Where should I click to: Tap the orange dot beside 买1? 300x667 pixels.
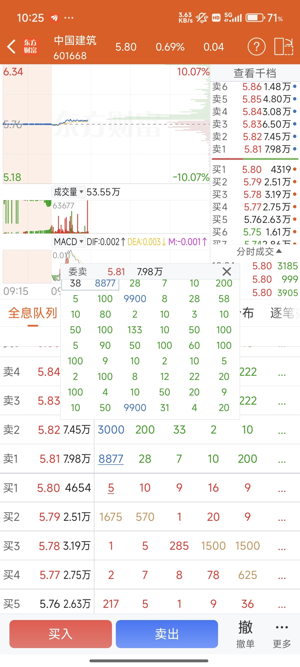click(295, 169)
